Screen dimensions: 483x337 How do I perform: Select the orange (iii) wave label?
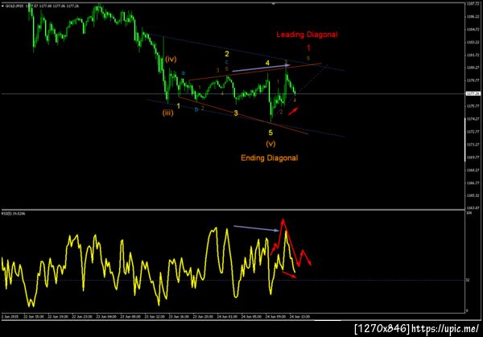click(x=168, y=113)
